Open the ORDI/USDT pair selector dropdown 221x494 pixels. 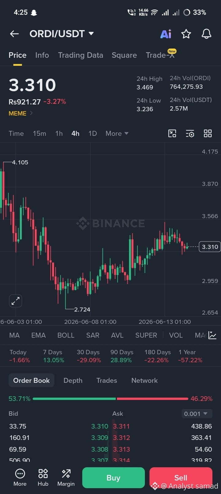62,34
